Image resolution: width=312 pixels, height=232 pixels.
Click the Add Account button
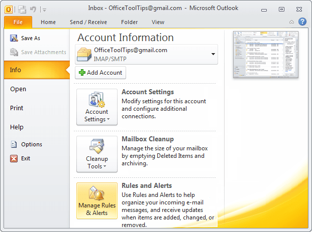[100, 73]
